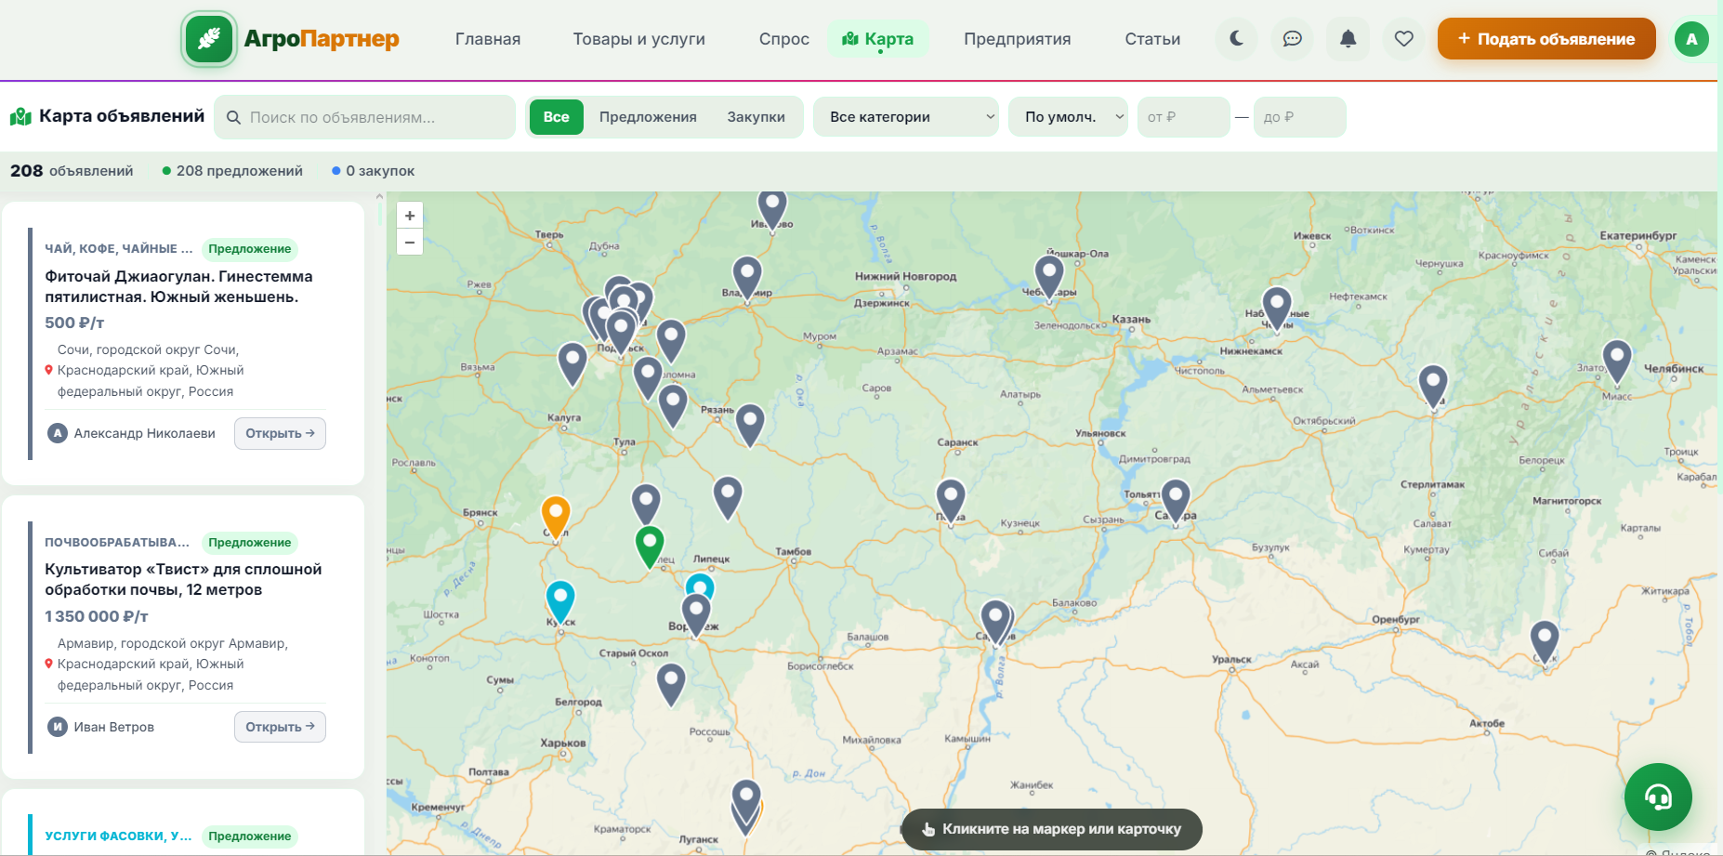The height and width of the screenshot is (856, 1723).
Task: Select the green map marker near Елец
Action: click(x=650, y=546)
